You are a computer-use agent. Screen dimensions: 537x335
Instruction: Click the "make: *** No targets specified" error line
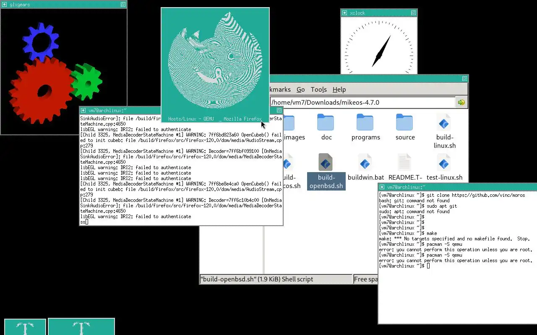(454, 239)
